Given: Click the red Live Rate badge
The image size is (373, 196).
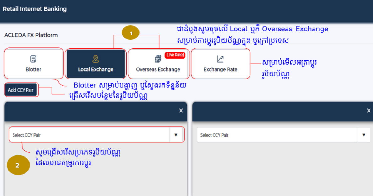Looking at the screenshot, I should 175,55.
